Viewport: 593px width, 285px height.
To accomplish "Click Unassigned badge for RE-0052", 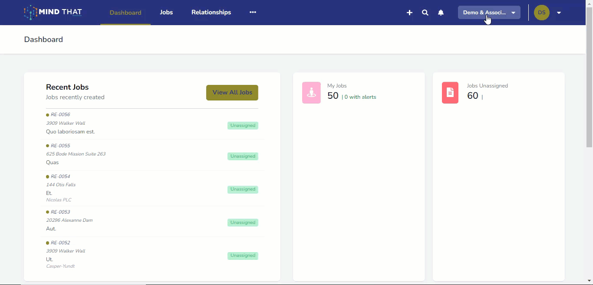I will 243,256.
